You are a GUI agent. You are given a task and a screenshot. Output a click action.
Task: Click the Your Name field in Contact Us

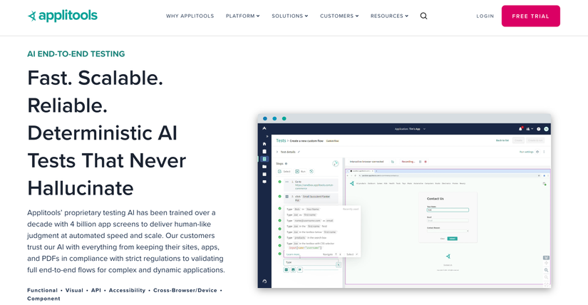pos(448,210)
